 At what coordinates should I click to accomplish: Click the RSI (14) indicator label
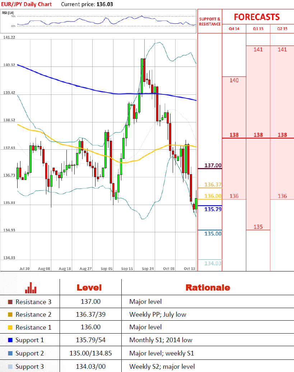pyautogui.click(x=8, y=13)
